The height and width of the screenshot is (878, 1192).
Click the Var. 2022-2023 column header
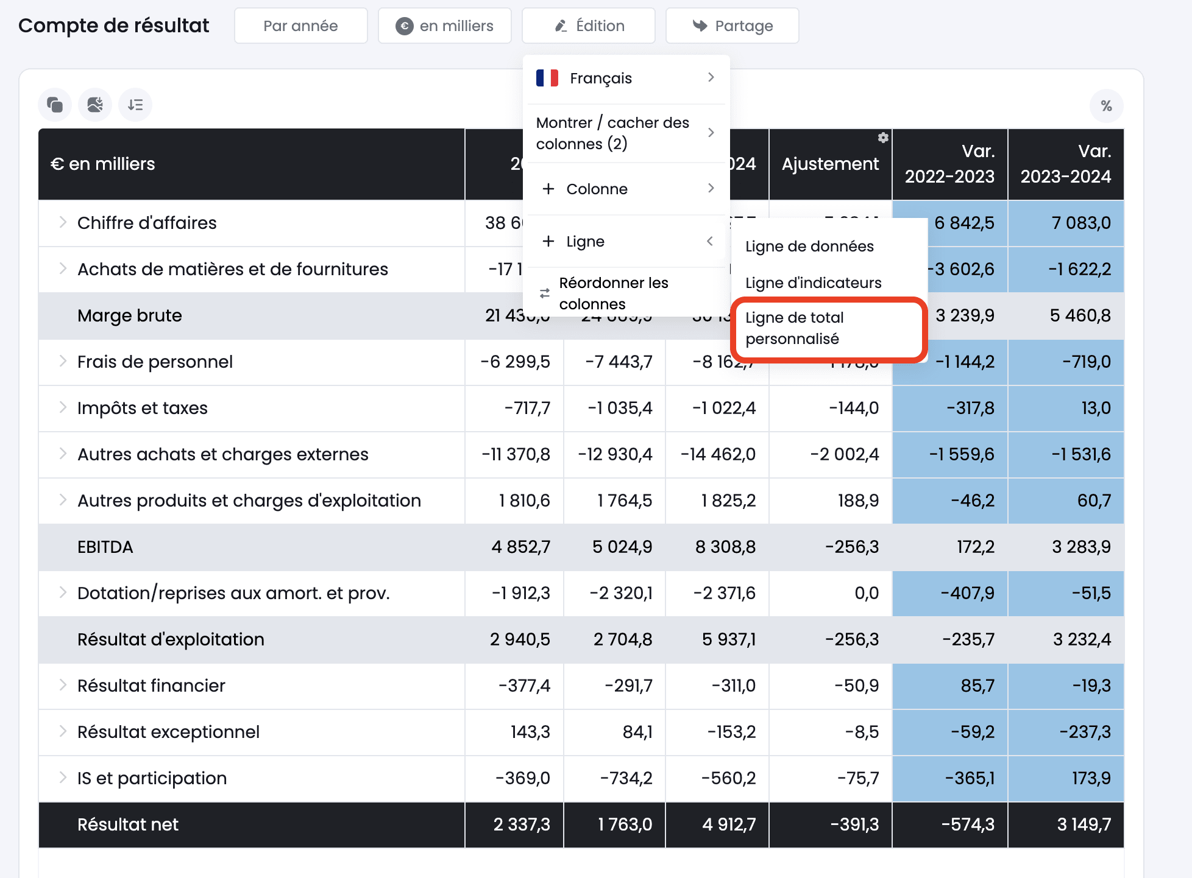tap(950, 164)
